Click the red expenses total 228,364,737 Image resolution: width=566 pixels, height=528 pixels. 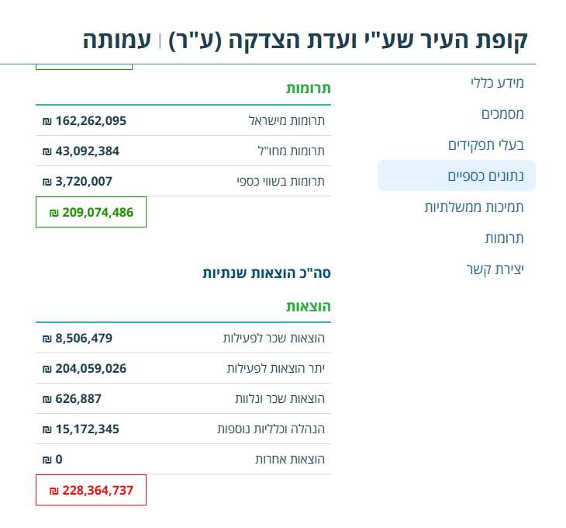pyautogui.click(x=91, y=490)
